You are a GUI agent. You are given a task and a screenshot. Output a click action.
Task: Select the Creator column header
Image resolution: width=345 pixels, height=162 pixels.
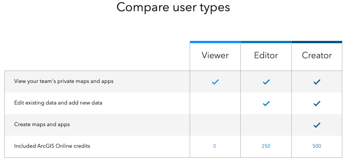[317, 56]
